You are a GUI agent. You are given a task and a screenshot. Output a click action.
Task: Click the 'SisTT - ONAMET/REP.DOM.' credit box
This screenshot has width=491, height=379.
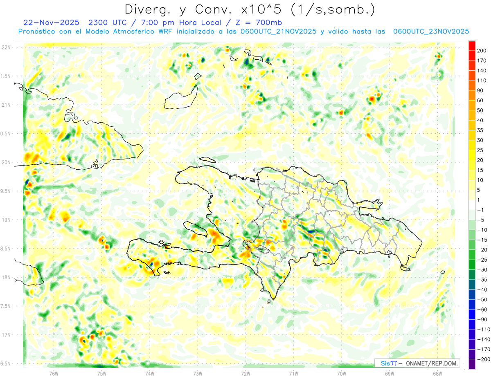tap(417, 363)
